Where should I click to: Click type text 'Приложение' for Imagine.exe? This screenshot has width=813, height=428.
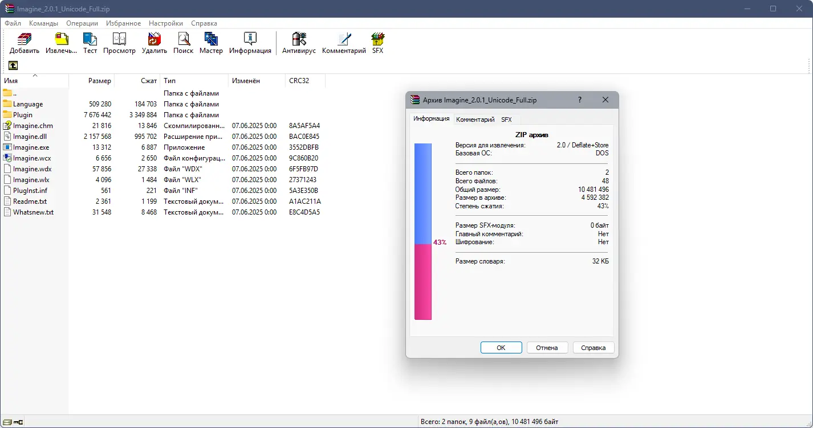click(184, 147)
